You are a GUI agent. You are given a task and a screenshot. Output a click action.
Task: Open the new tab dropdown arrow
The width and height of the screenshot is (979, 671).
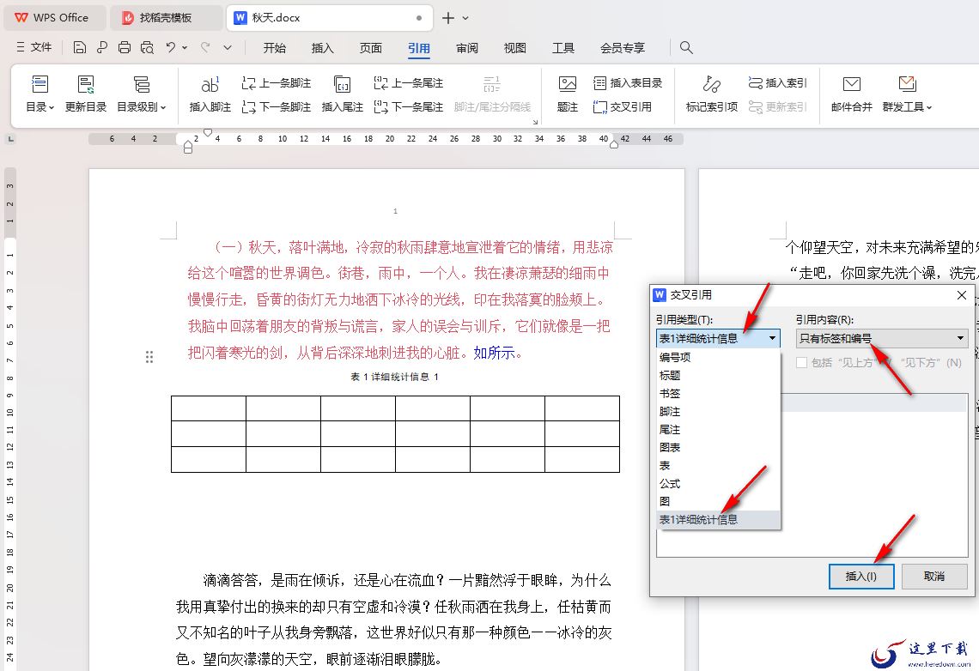[465, 19]
